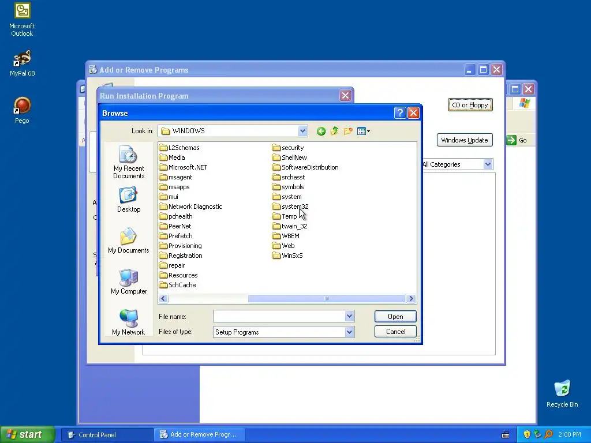Expand Files of type Setup Programs dropdown

(x=349, y=332)
